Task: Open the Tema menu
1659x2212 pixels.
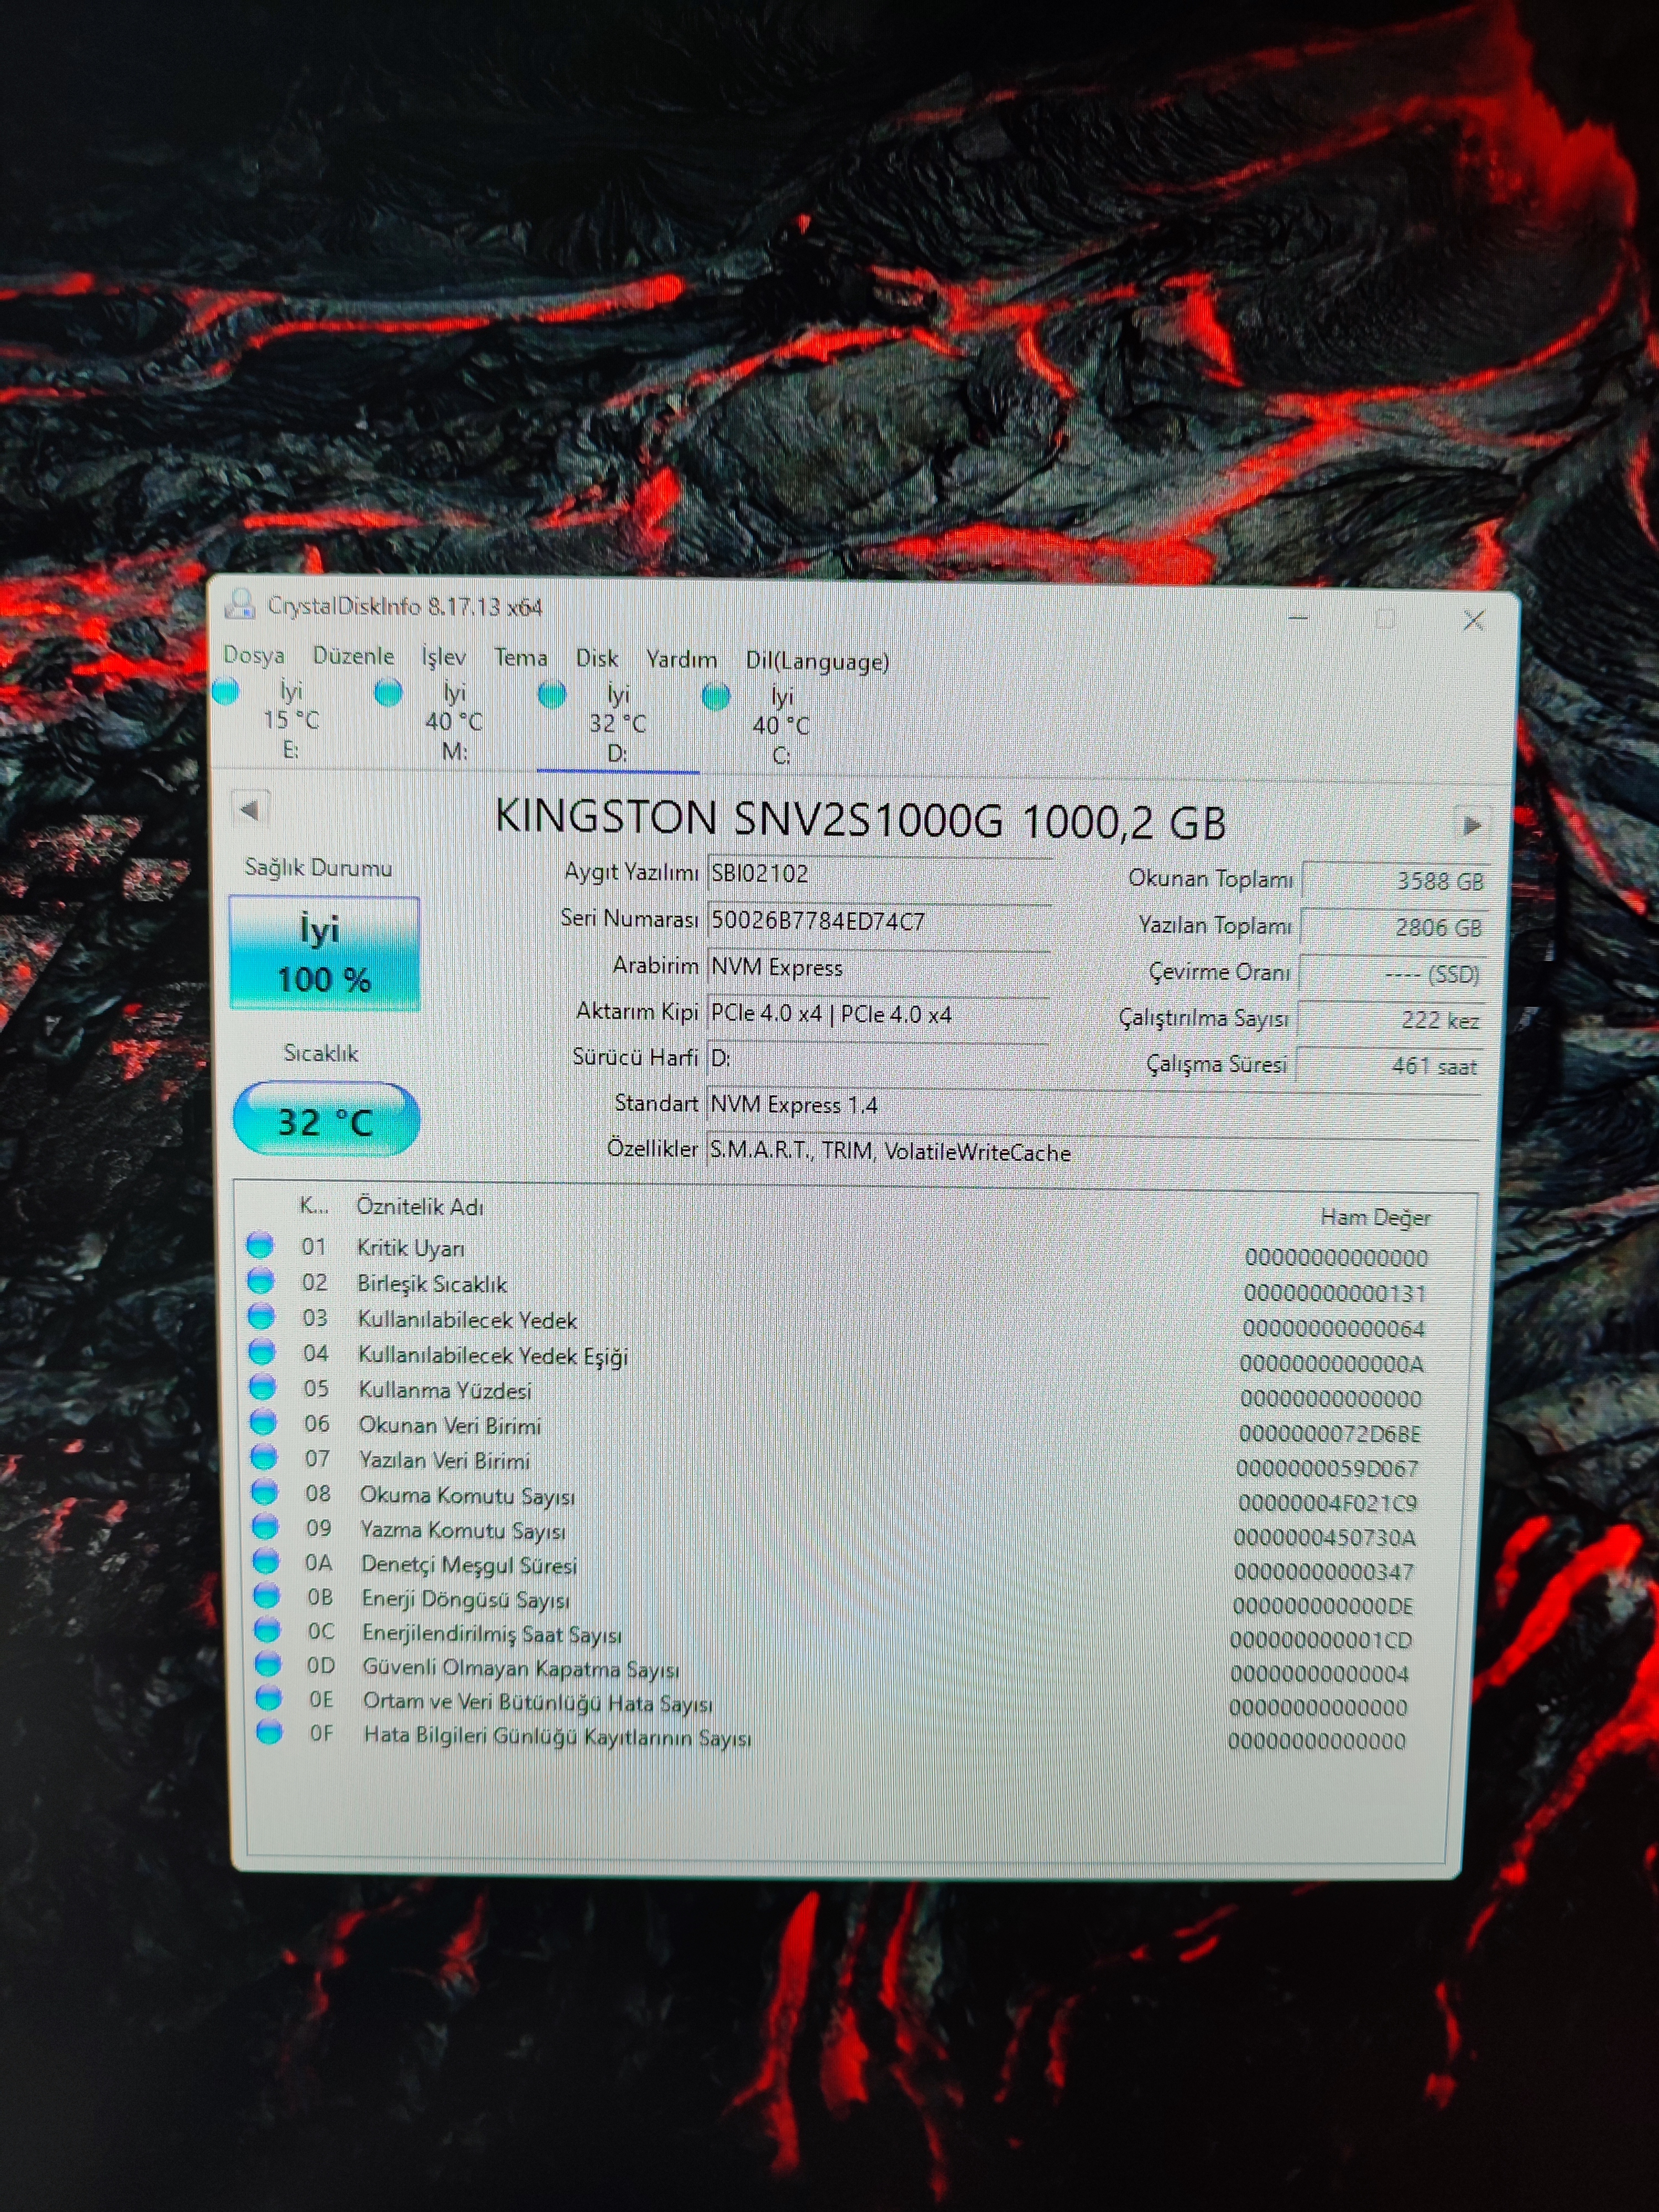Action: tap(520, 658)
